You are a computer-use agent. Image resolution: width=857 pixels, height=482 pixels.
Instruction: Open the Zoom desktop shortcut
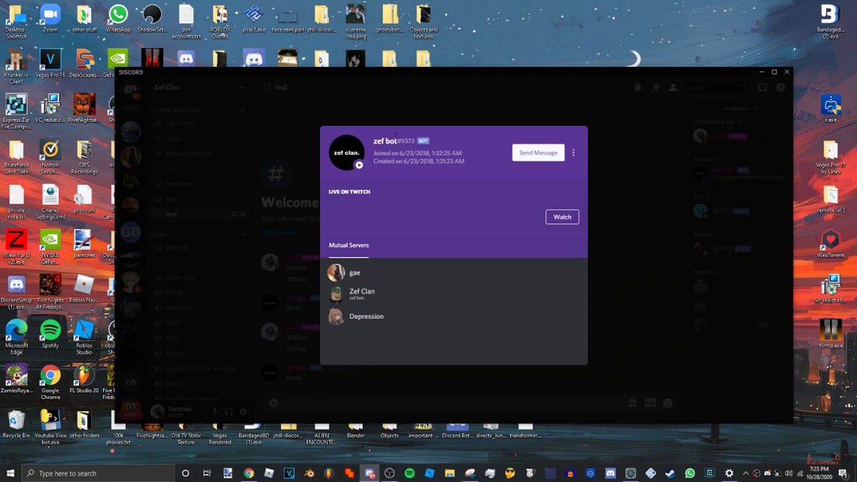point(50,19)
